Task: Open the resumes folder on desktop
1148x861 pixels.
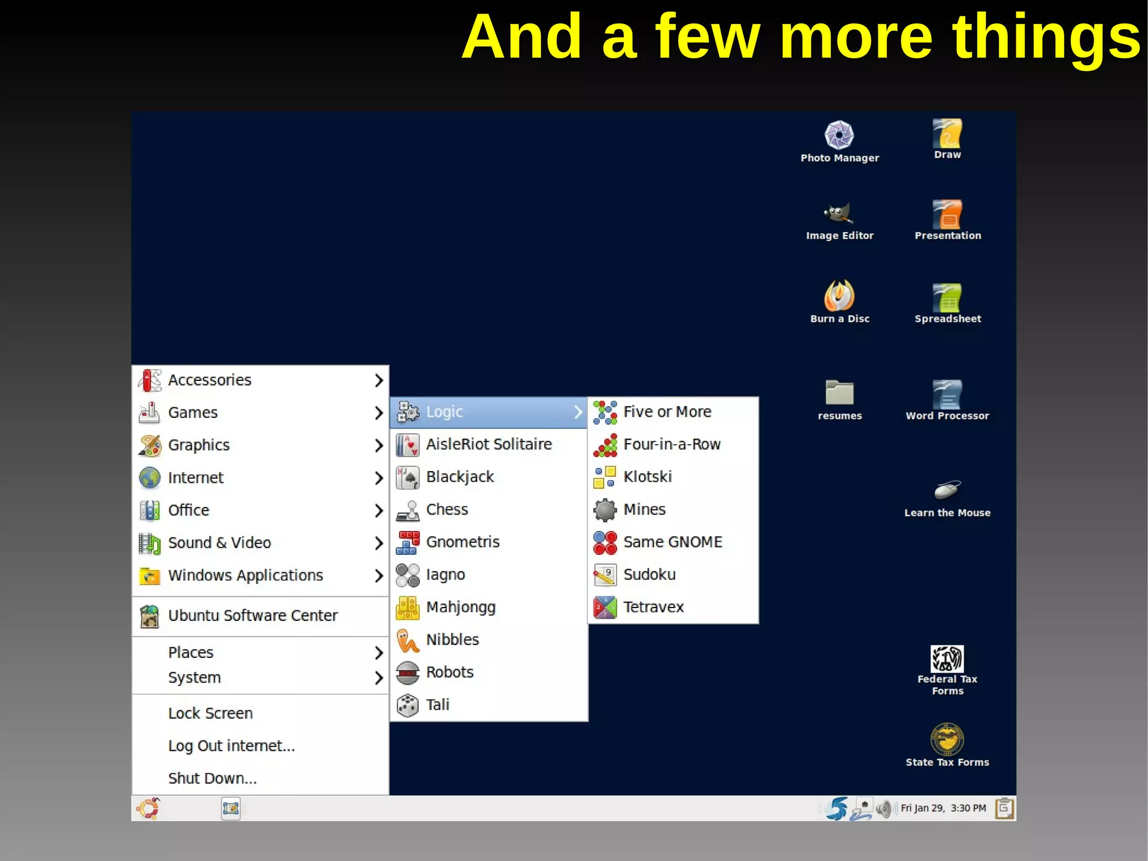Action: [839, 393]
